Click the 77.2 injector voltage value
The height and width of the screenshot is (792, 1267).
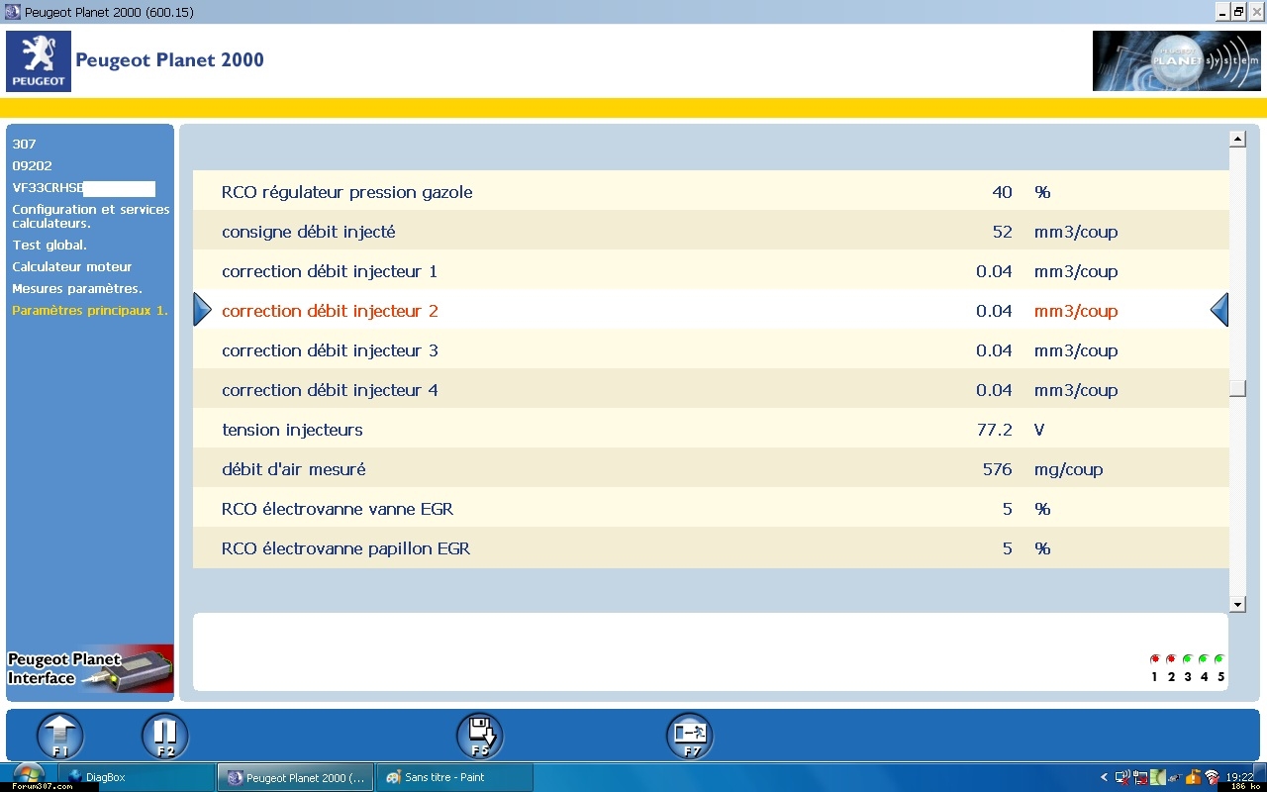tap(994, 430)
